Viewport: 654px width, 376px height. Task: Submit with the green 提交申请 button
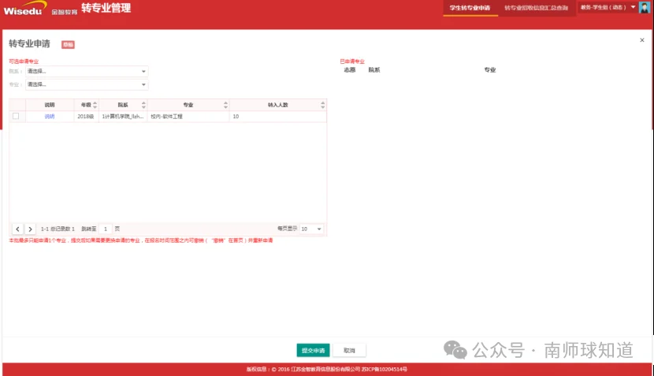314,350
